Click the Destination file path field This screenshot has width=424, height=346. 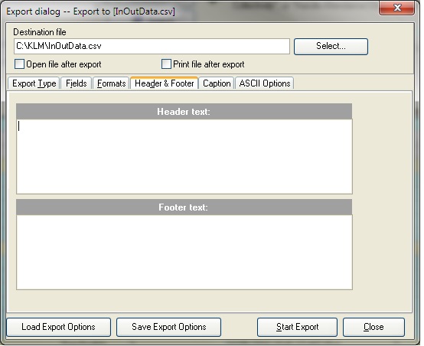[x=152, y=46]
